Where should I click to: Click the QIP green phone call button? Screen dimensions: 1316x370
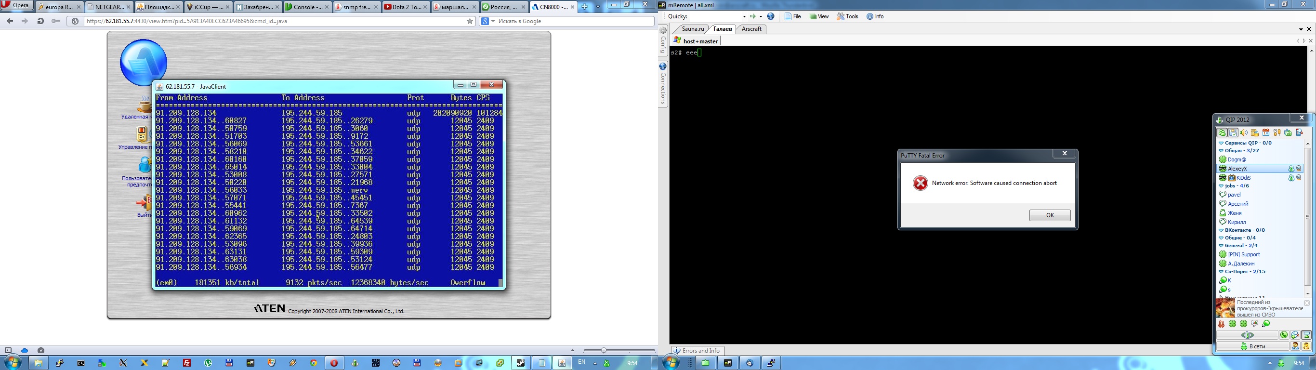(1283, 335)
